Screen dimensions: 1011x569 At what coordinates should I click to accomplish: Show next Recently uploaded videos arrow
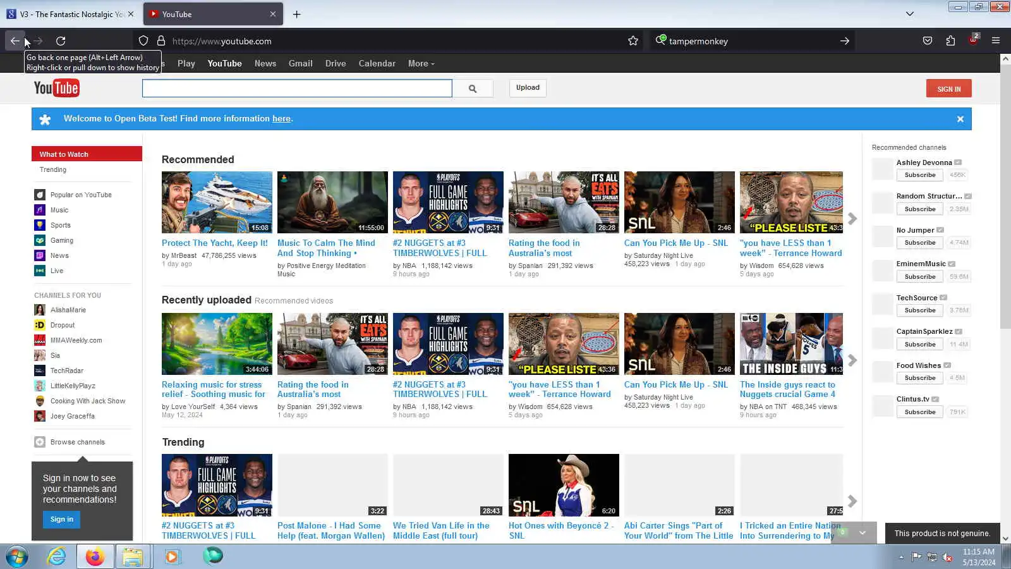(x=852, y=360)
